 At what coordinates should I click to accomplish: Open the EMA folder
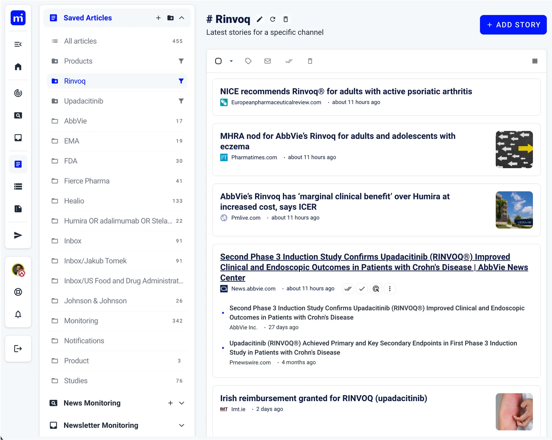(x=117, y=141)
